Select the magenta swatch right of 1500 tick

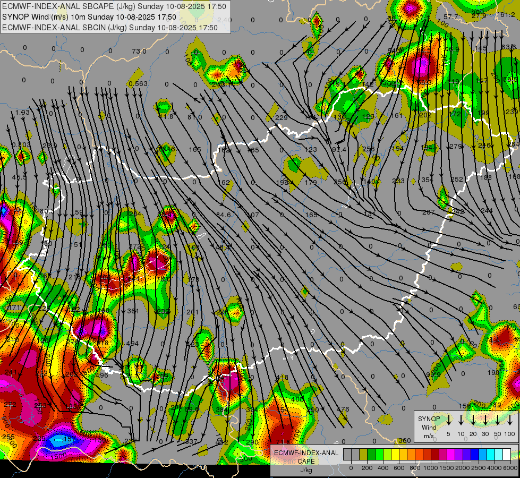[x=451, y=455]
